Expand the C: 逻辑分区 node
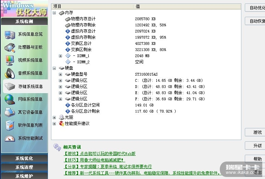This screenshot has height=179, width=265. [x=60, y=80]
